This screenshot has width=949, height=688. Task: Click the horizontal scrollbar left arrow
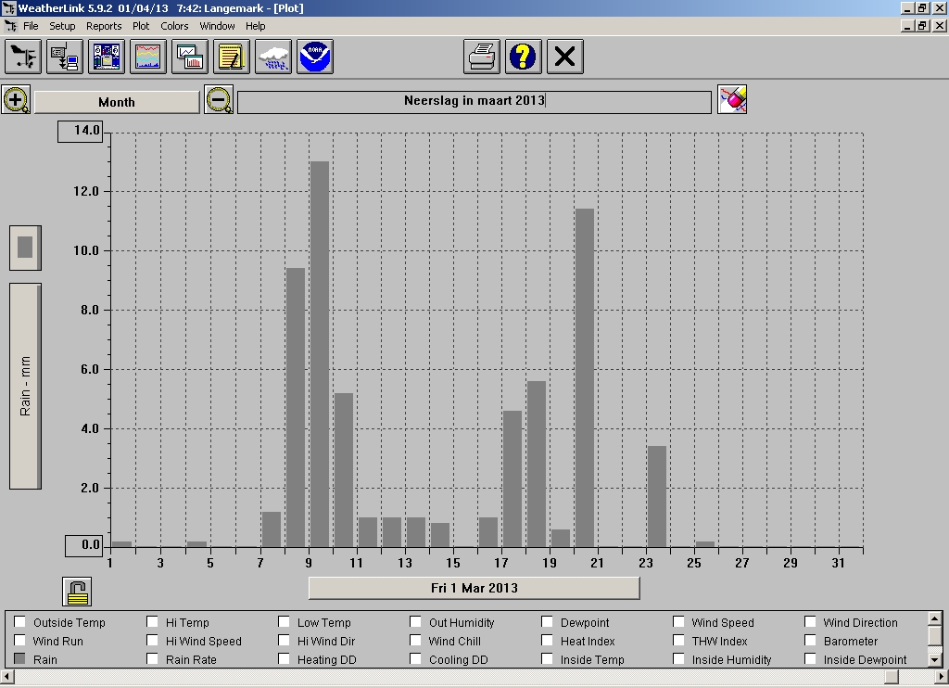tap(7, 676)
